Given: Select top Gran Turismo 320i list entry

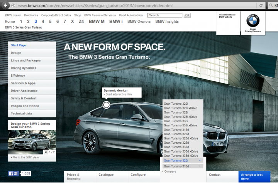Looking at the screenshot, I should [176, 104].
